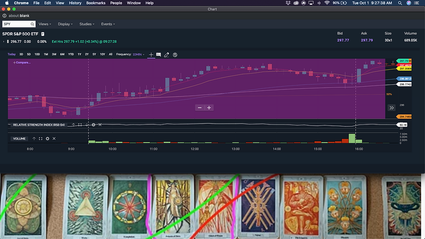This screenshot has height=239, width=425.
Task: Zoom in chart with plus button
Action: pos(209,108)
